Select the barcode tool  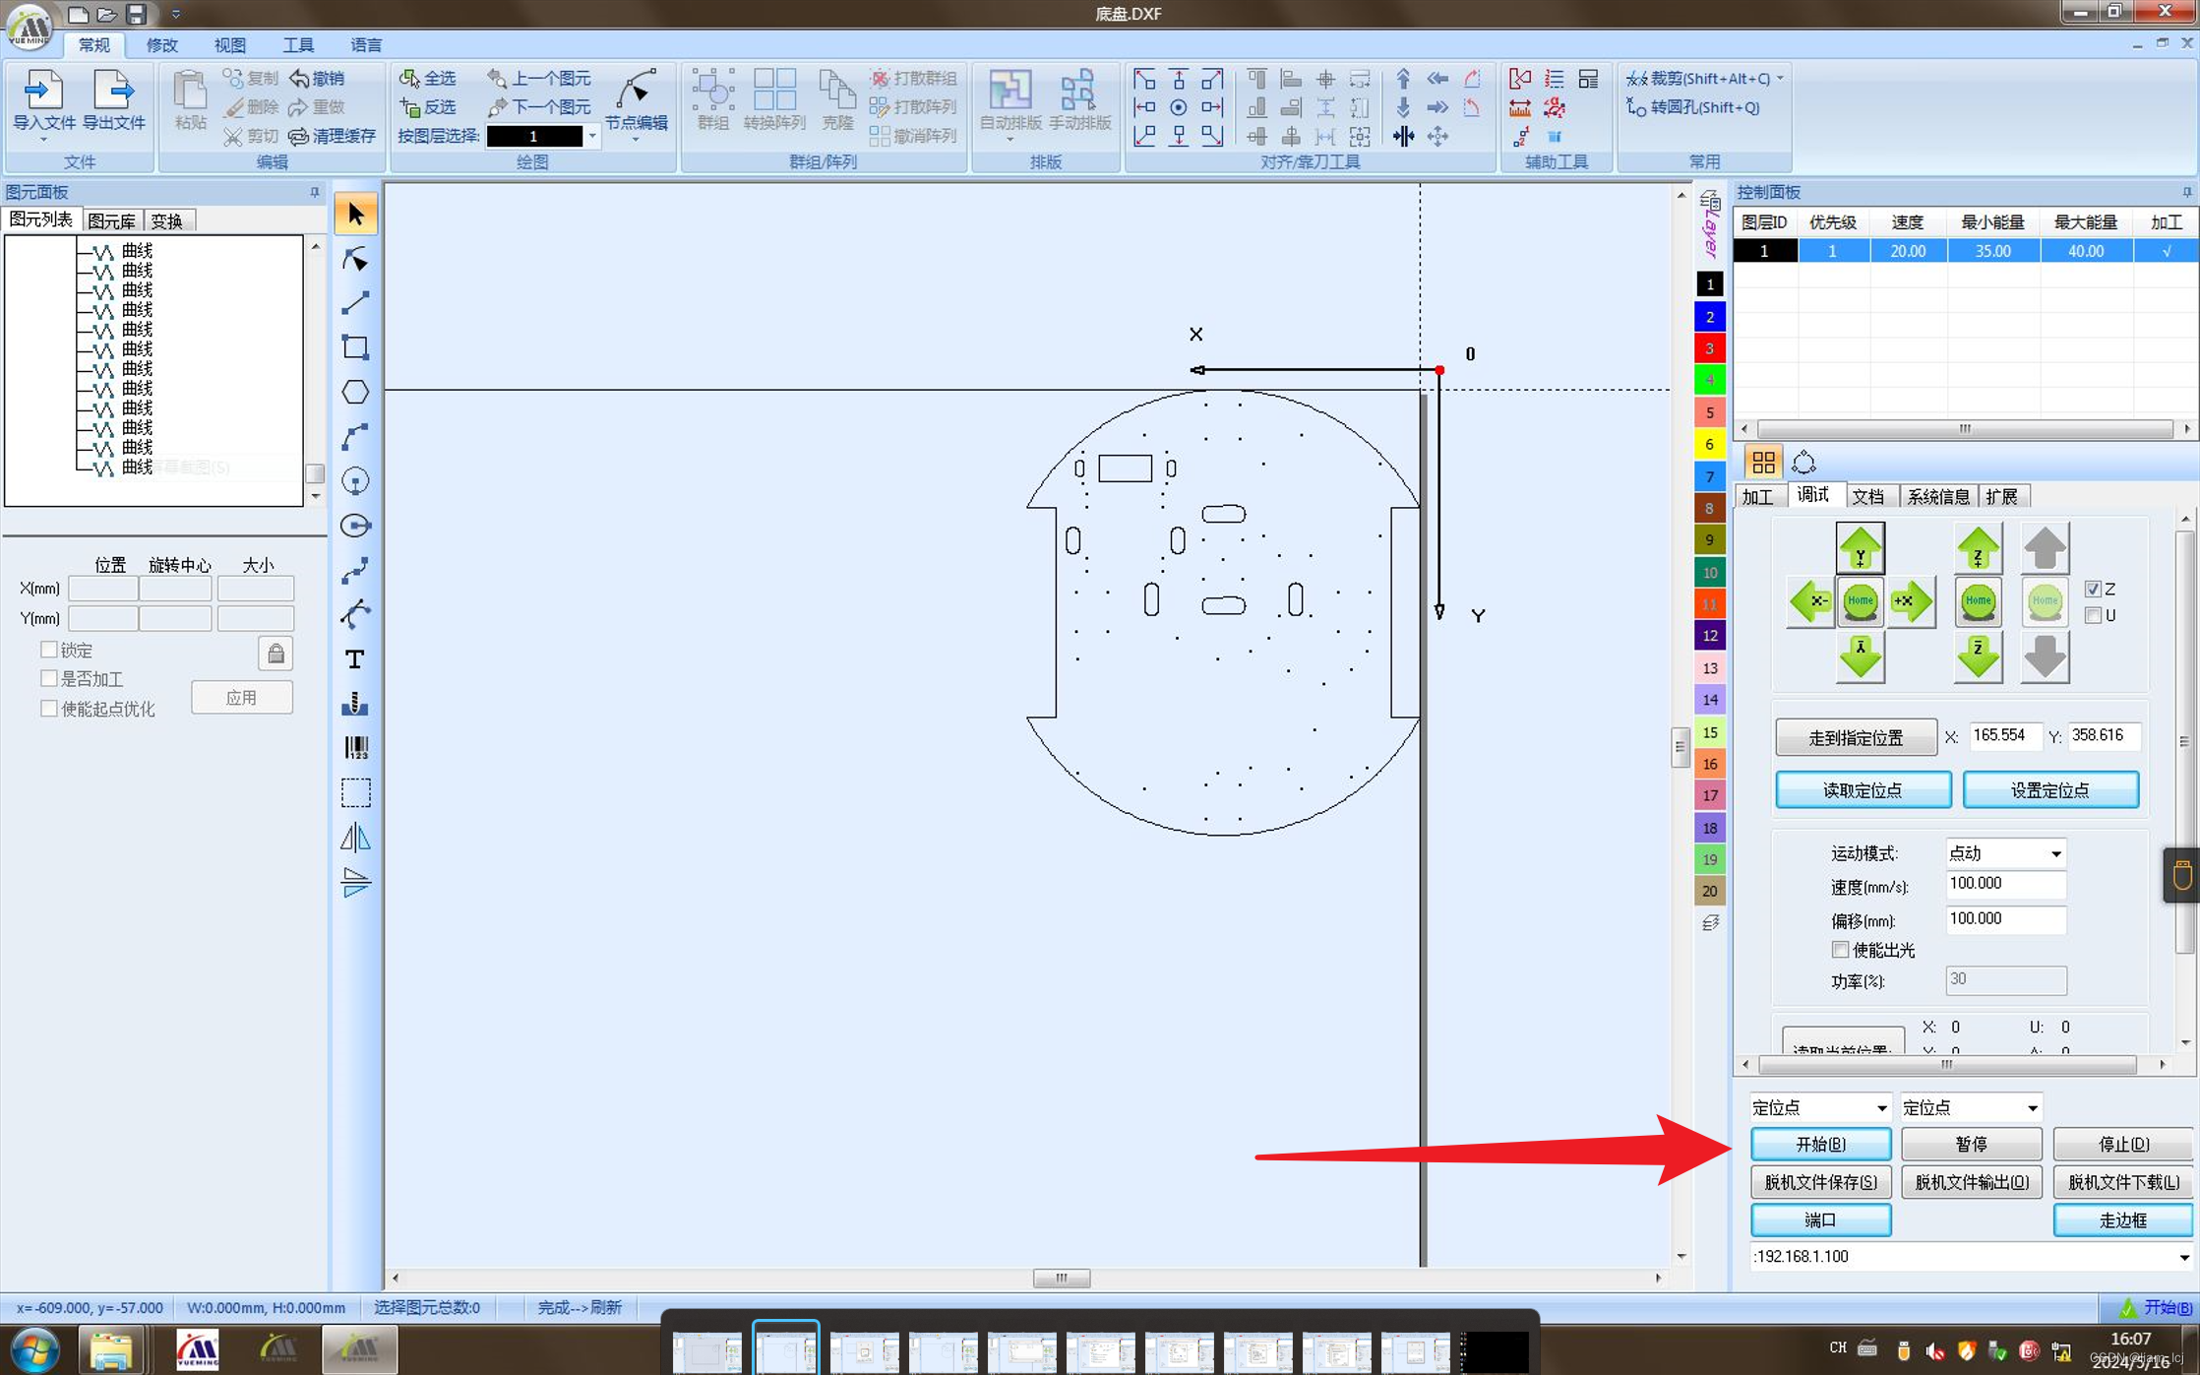356,748
